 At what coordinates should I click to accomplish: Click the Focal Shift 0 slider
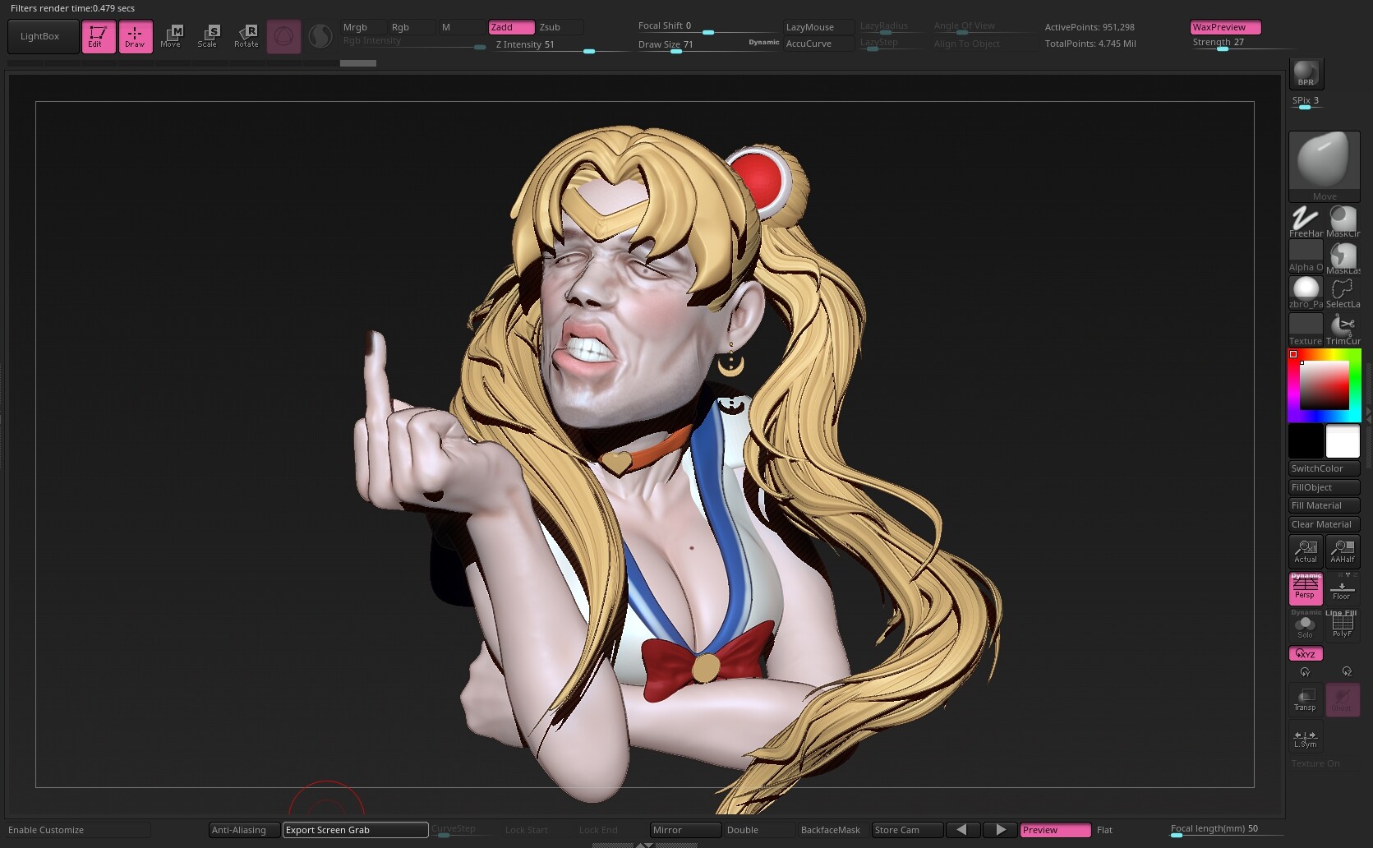coord(708,26)
